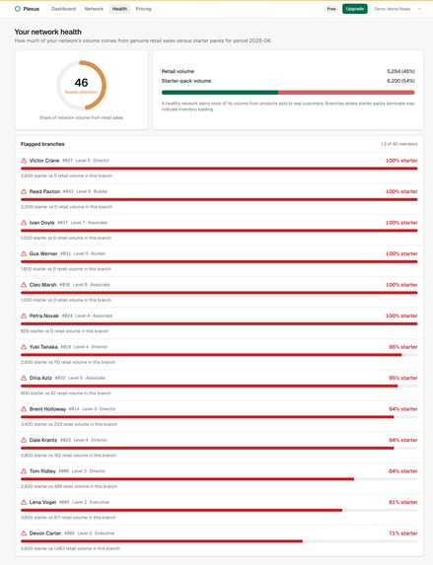433x565 pixels.
Task: Go to the Network tab
Action: [x=94, y=9]
